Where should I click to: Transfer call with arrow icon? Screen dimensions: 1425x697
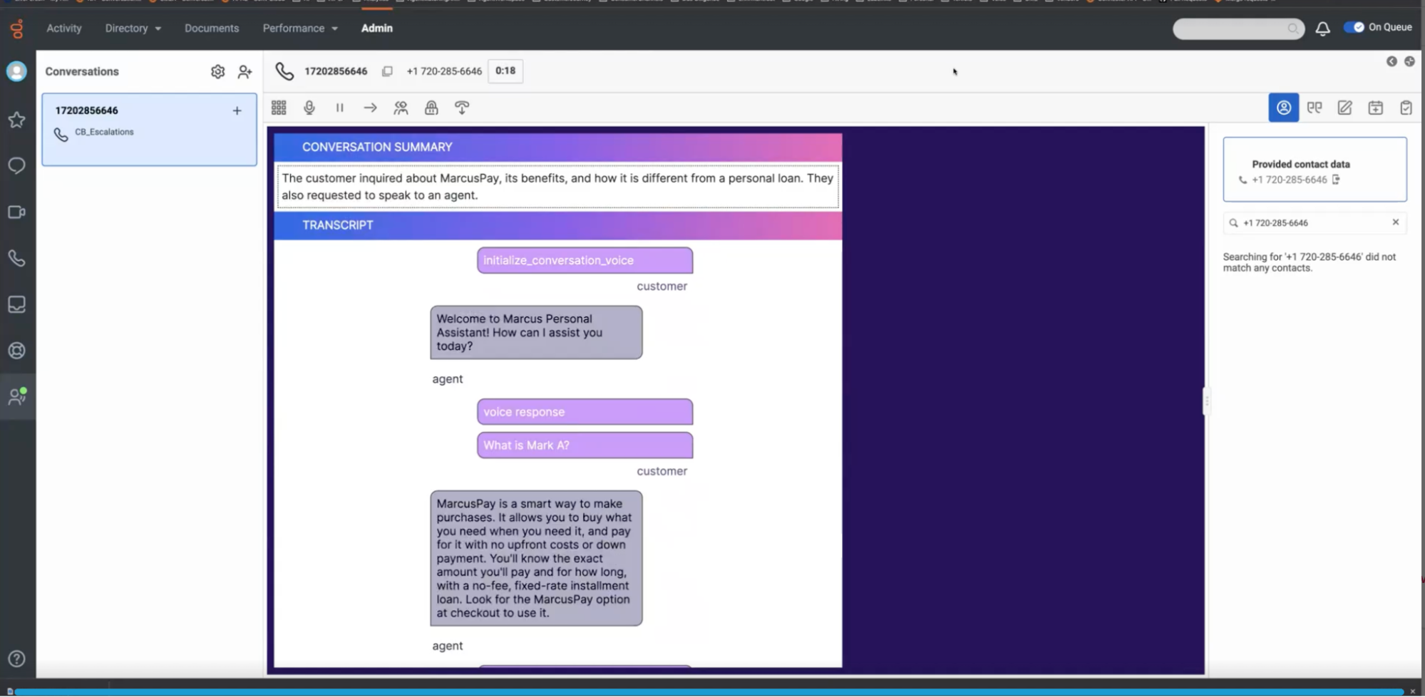pos(370,108)
